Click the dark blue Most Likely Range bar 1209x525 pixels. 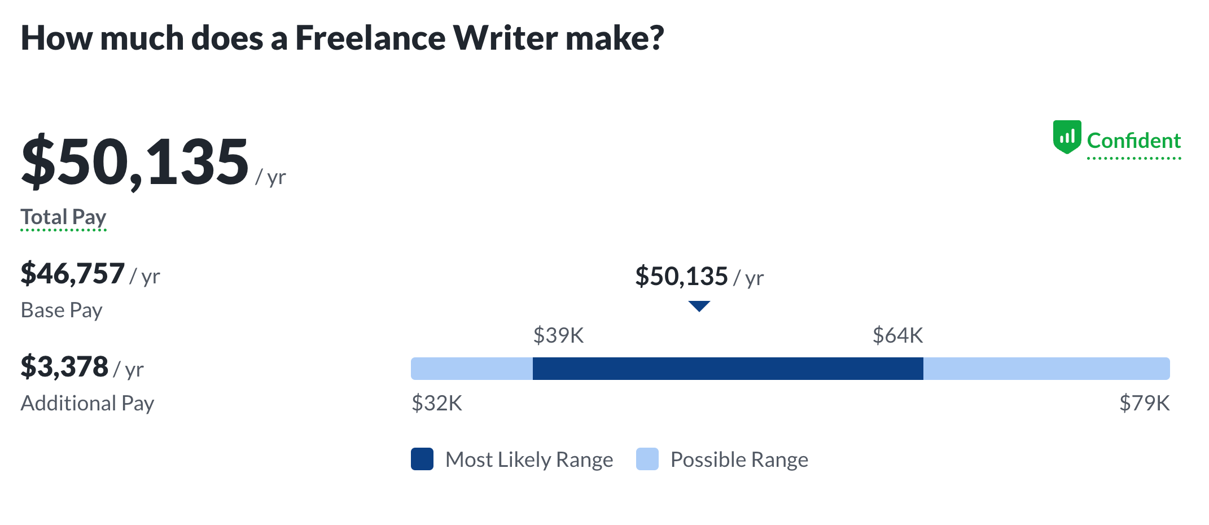[728, 369]
